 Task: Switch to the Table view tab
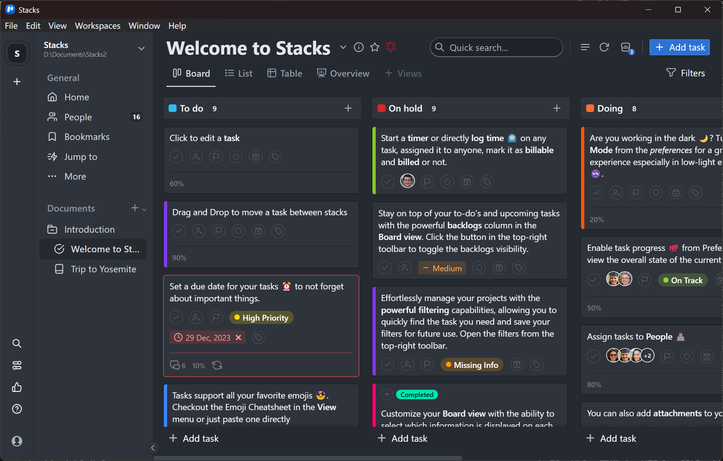pos(285,73)
